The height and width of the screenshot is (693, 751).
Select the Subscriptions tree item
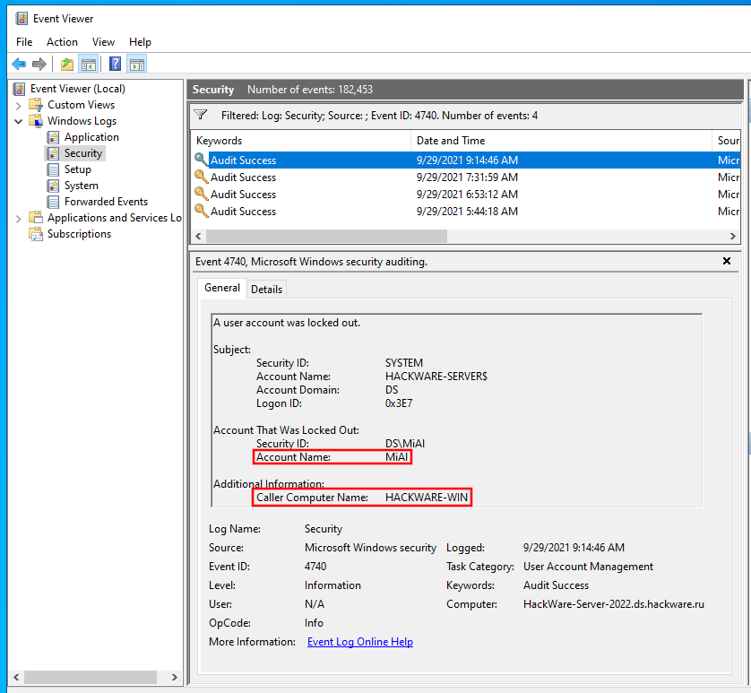tap(79, 234)
